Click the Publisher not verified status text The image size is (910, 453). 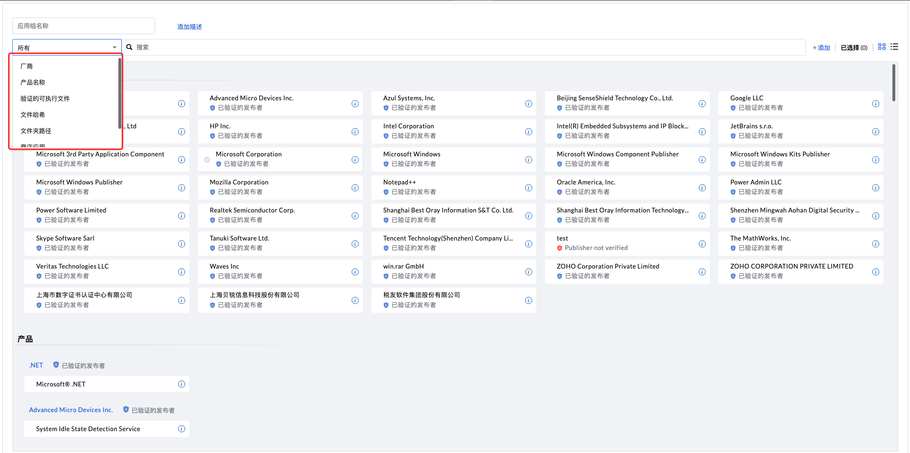[x=596, y=248]
